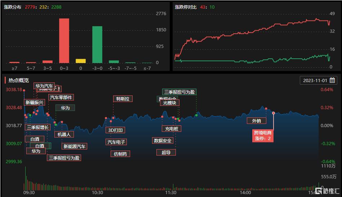Image resolution: width=342 pixels, height=197 pixels.
Task: Select the 汽车零部件 hotspot label
Action: tap(61, 97)
